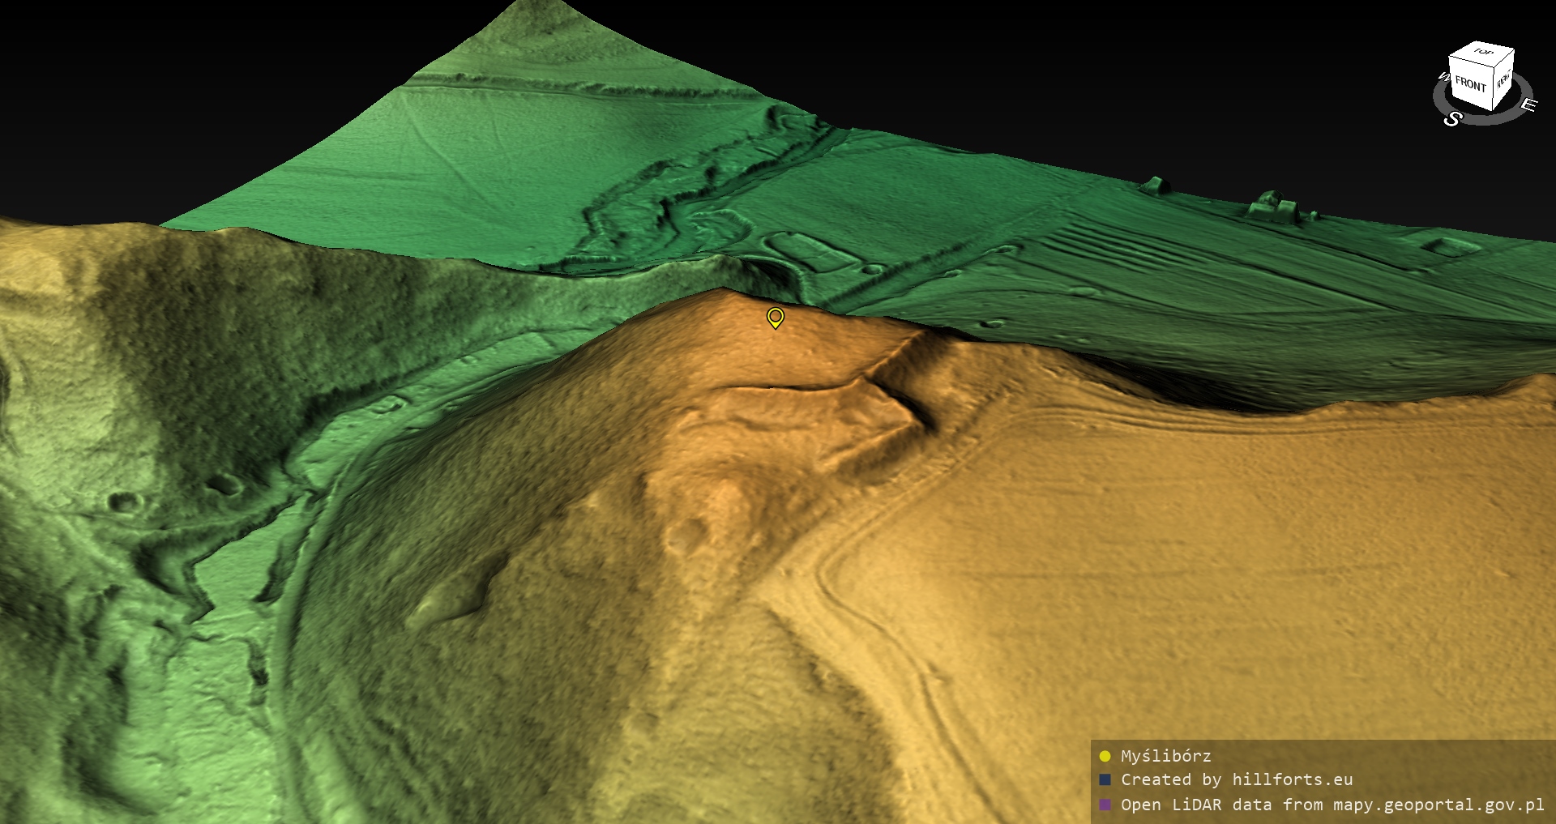Click the dark blue square legend marker

point(1105,779)
